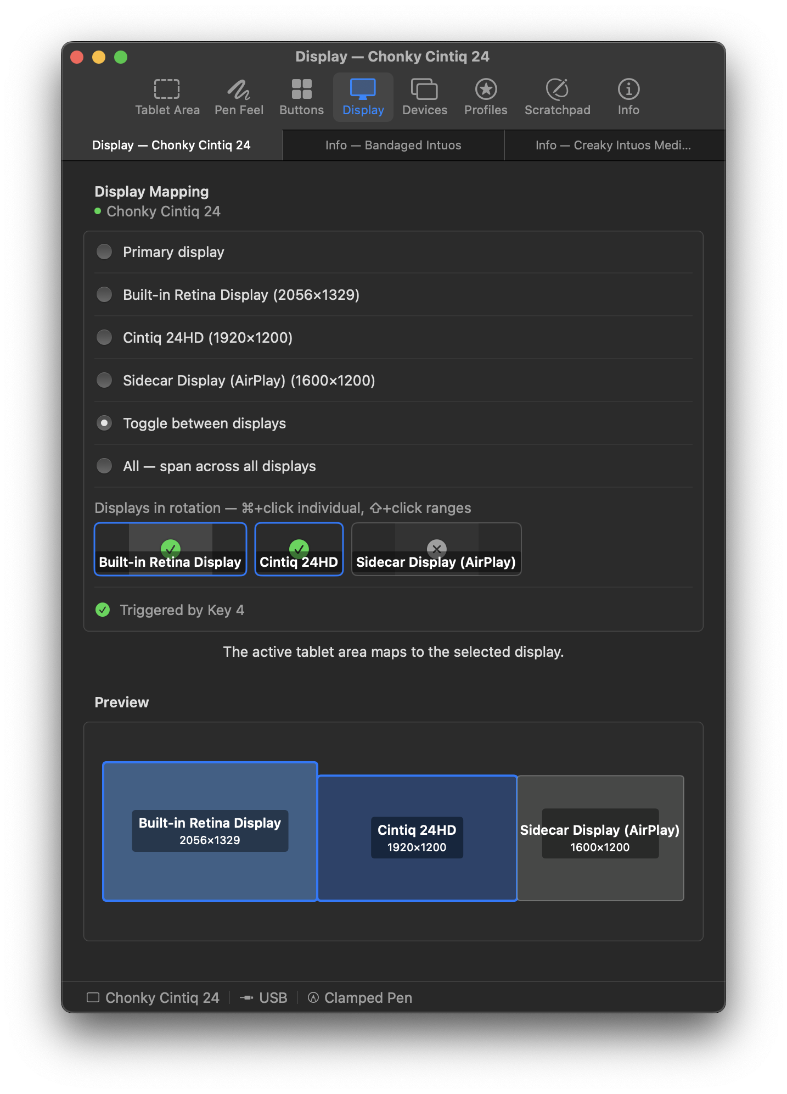Toggle Cintiq 24HD in rotation list
Screen dimensions: 787x1094
click(299, 549)
